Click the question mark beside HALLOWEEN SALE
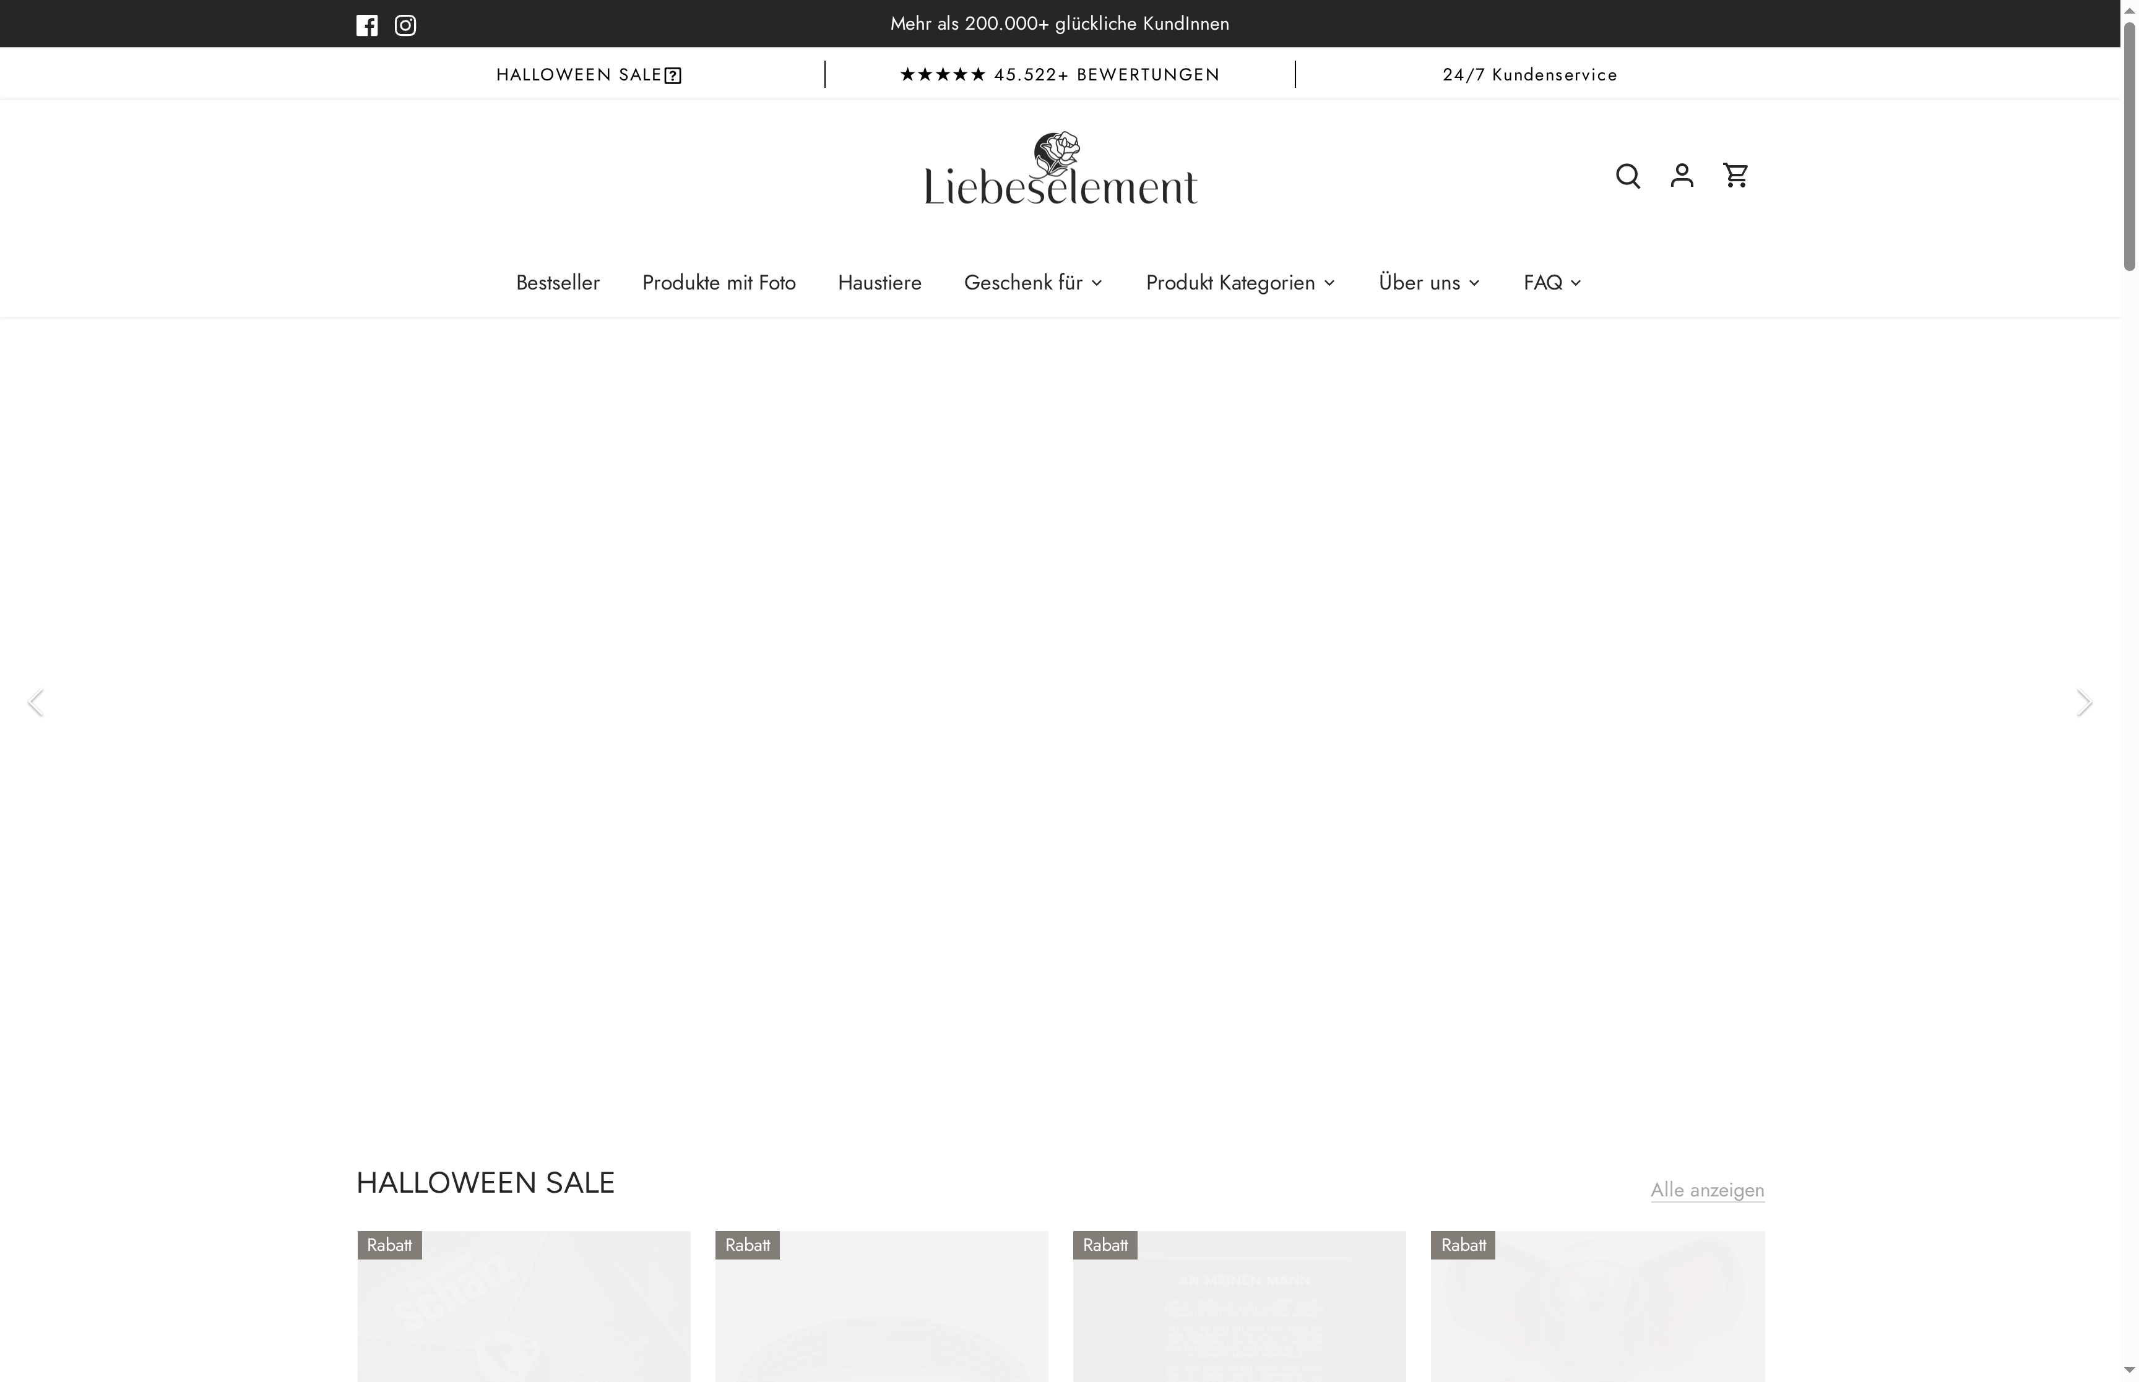 point(672,74)
